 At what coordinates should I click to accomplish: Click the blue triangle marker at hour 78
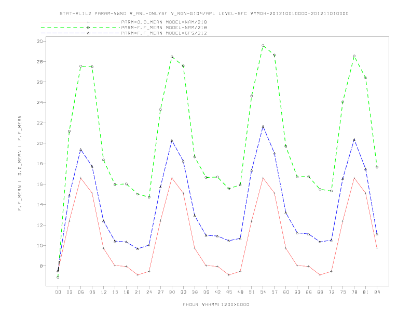(354, 140)
